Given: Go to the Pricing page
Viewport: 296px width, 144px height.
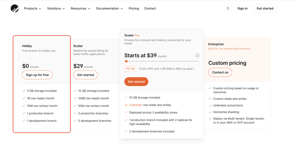Looking at the screenshot, I should click(x=134, y=9).
